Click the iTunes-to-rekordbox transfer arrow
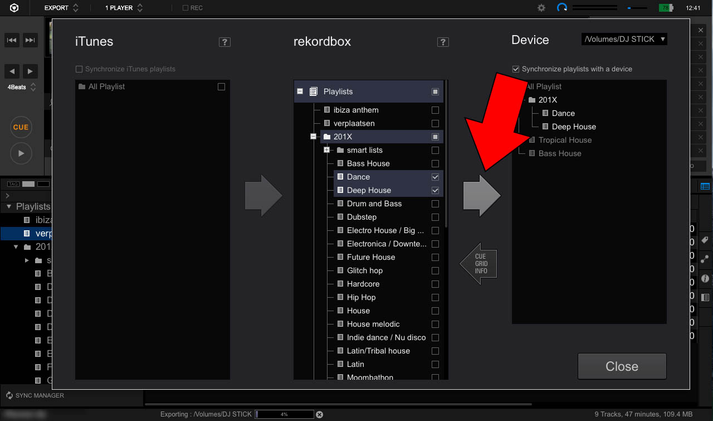 point(263,196)
